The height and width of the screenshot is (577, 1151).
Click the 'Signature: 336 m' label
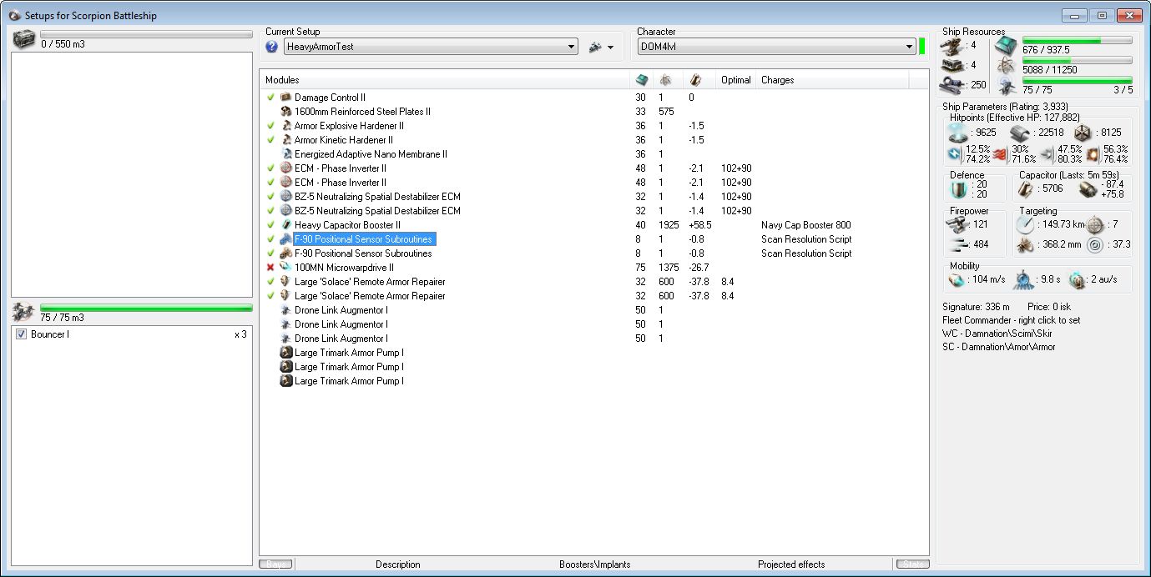coord(976,307)
